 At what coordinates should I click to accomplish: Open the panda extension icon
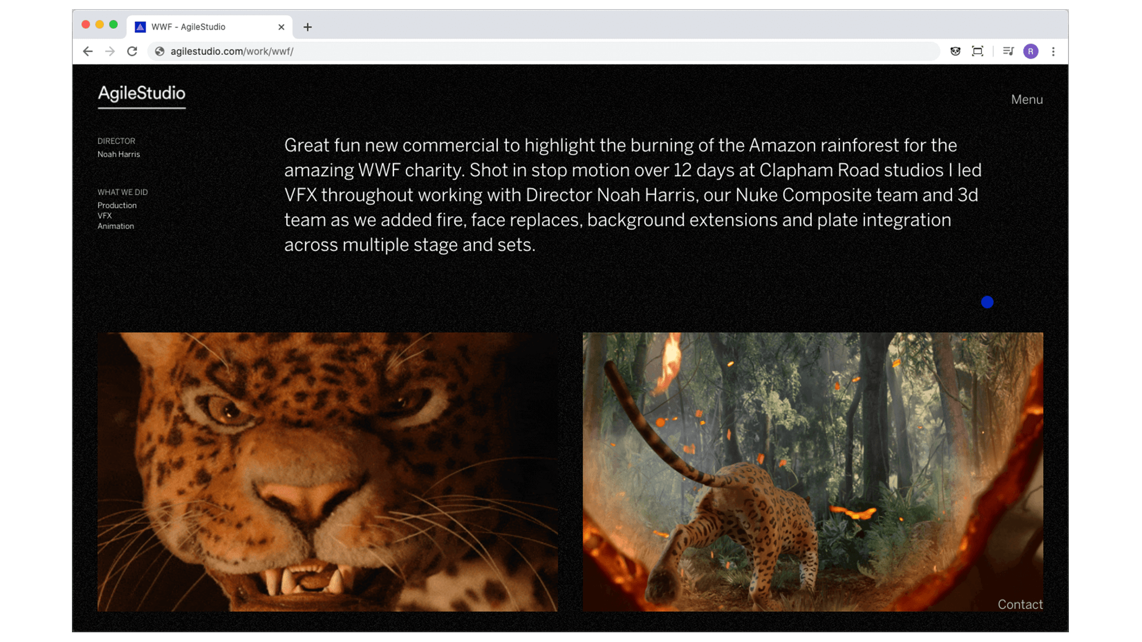point(955,51)
